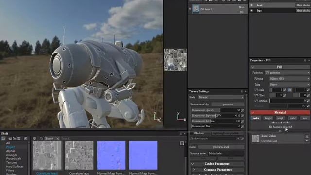The height and width of the screenshot is (175, 311).
Task: Collapse the Fill section header
Action: tap(280, 67)
